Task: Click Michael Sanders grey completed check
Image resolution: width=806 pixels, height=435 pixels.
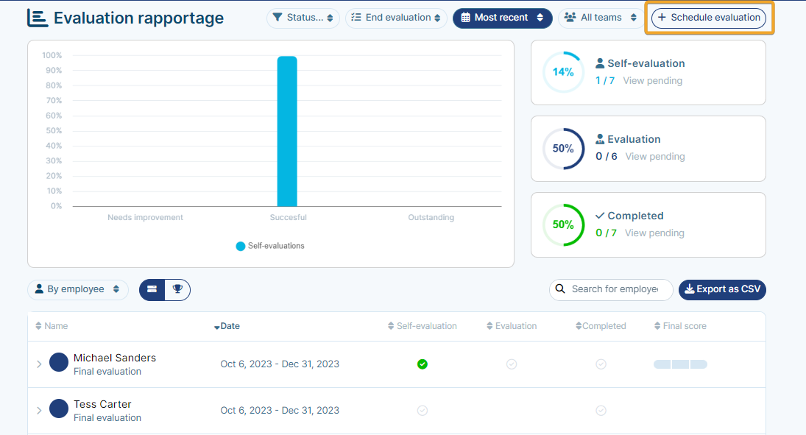Action: 601,364
